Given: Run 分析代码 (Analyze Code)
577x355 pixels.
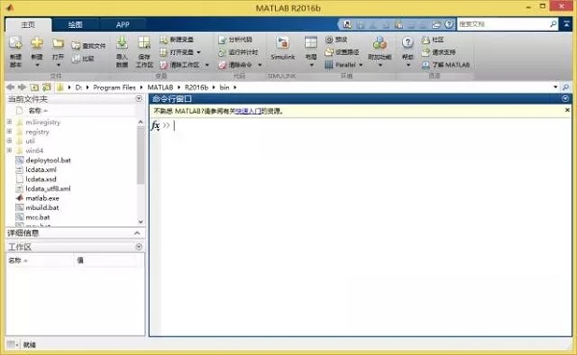Looking at the screenshot, I should pos(236,39).
